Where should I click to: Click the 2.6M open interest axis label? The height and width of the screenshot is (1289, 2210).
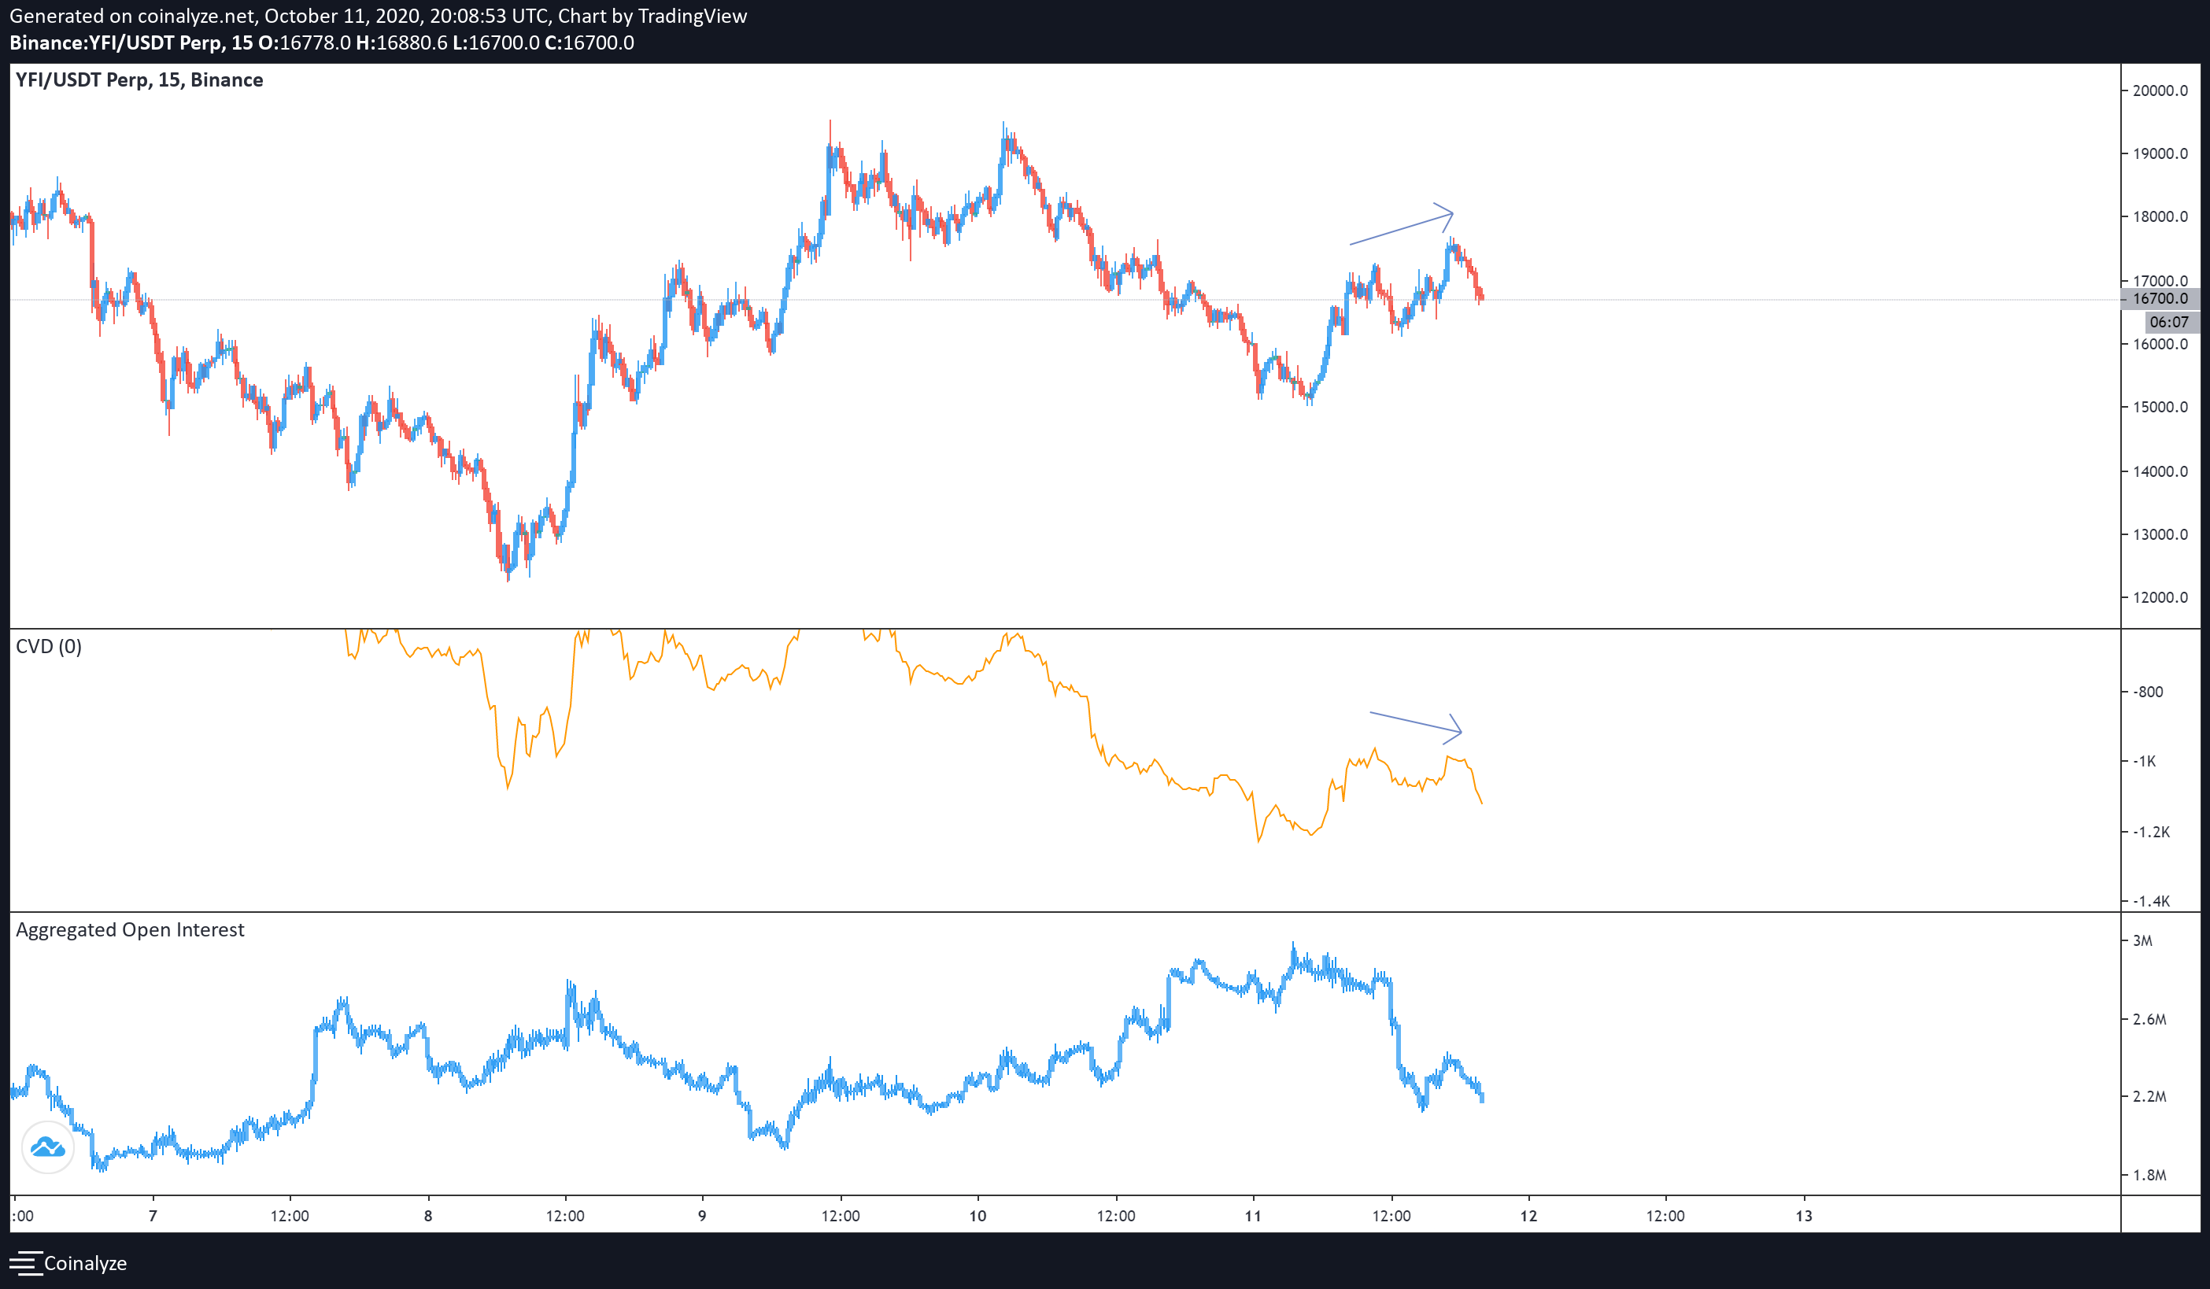[x=2149, y=1019]
